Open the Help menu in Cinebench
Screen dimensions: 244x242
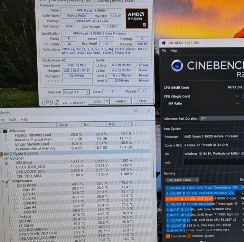pos(174,51)
